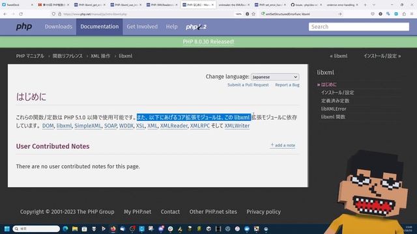Image resolution: width=417 pixels, height=234 pixels.
Task: Select 定義済み定数 in the sidebar
Action: [335, 101]
